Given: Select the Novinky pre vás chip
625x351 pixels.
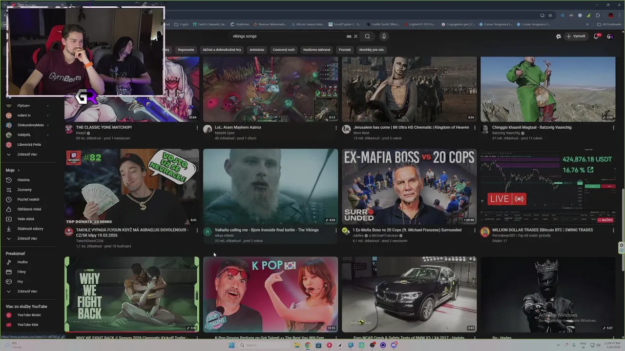Looking at the screenshot, I should (x=372, y=50).
